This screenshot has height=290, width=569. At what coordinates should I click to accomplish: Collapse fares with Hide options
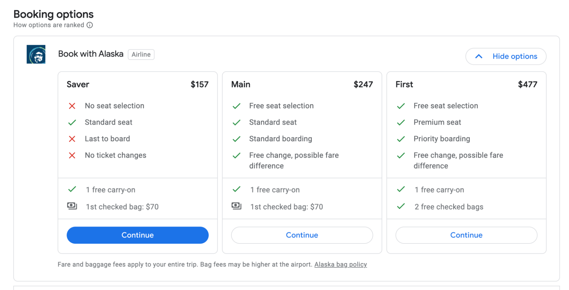click(514, 56)
